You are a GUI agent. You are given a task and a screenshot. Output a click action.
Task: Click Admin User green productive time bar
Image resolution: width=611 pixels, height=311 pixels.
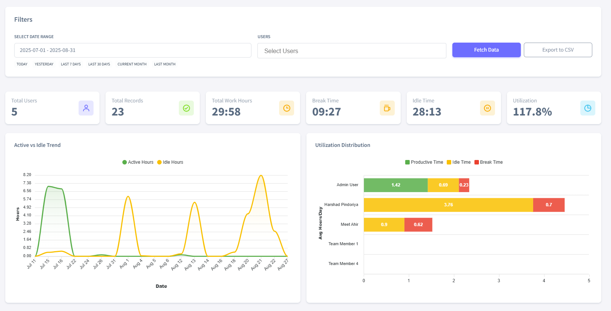395,185
